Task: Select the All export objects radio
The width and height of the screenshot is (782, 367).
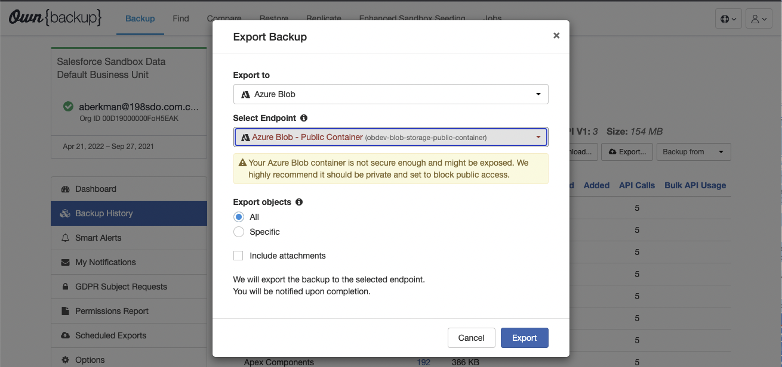Action: point(239,217)
